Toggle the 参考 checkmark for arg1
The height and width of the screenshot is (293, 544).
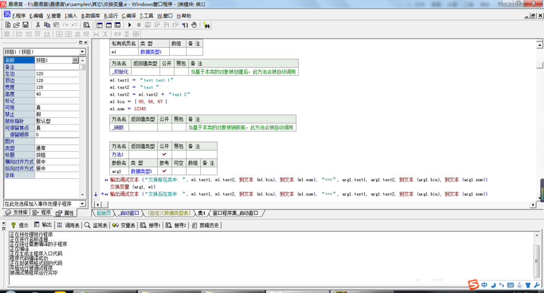click(x=164, y=171)
